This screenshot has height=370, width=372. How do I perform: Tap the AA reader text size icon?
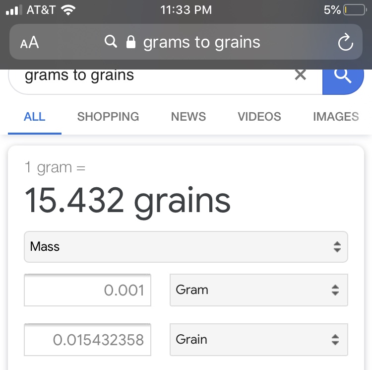point(29,43)
